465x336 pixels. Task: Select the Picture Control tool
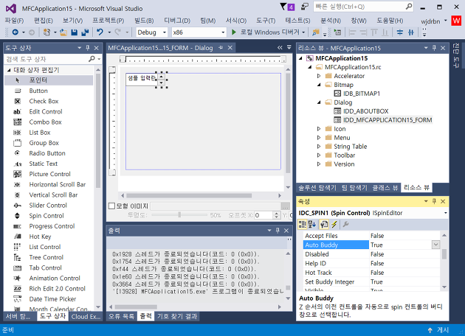coord(50,174)
